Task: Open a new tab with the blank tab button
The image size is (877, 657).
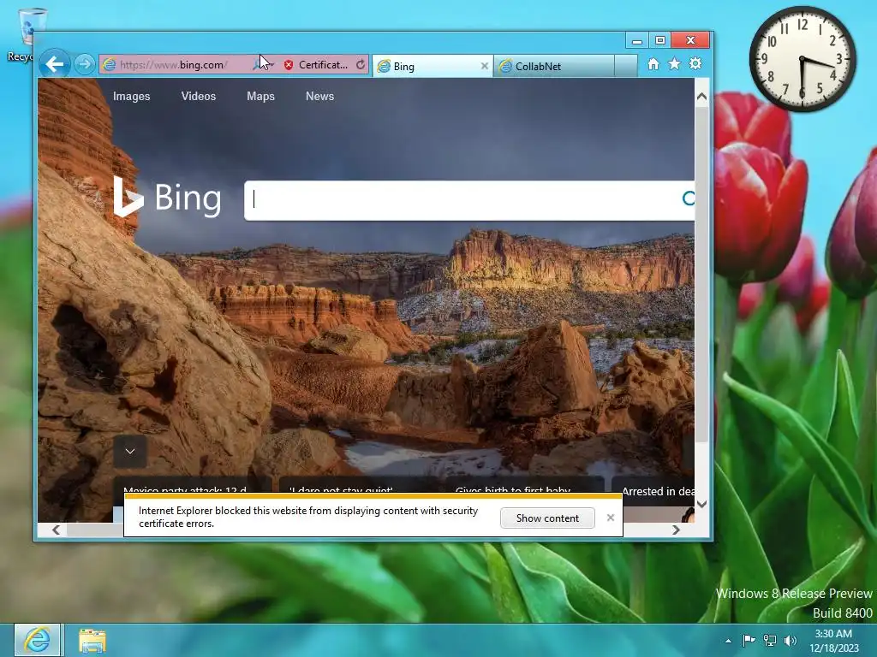Action: click(625, 66)
